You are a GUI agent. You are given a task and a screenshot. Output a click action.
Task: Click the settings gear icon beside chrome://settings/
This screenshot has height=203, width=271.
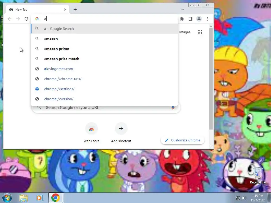tap(37, 89)
